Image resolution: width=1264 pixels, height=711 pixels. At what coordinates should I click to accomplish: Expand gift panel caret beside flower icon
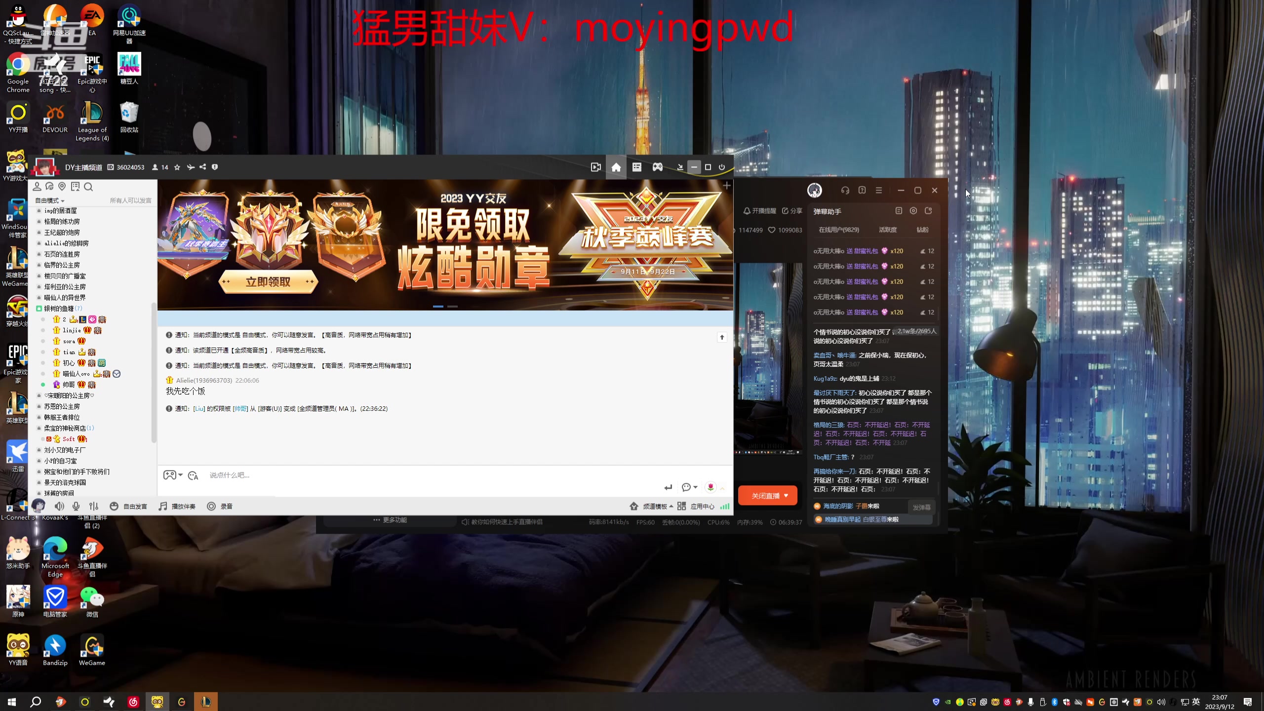(x=722, y=488)
